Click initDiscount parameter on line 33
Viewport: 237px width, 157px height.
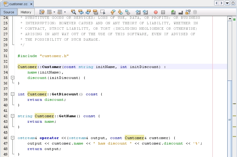tap(144, 67)
